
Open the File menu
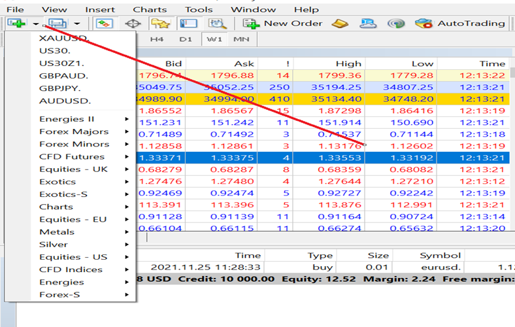click(15, 10)
